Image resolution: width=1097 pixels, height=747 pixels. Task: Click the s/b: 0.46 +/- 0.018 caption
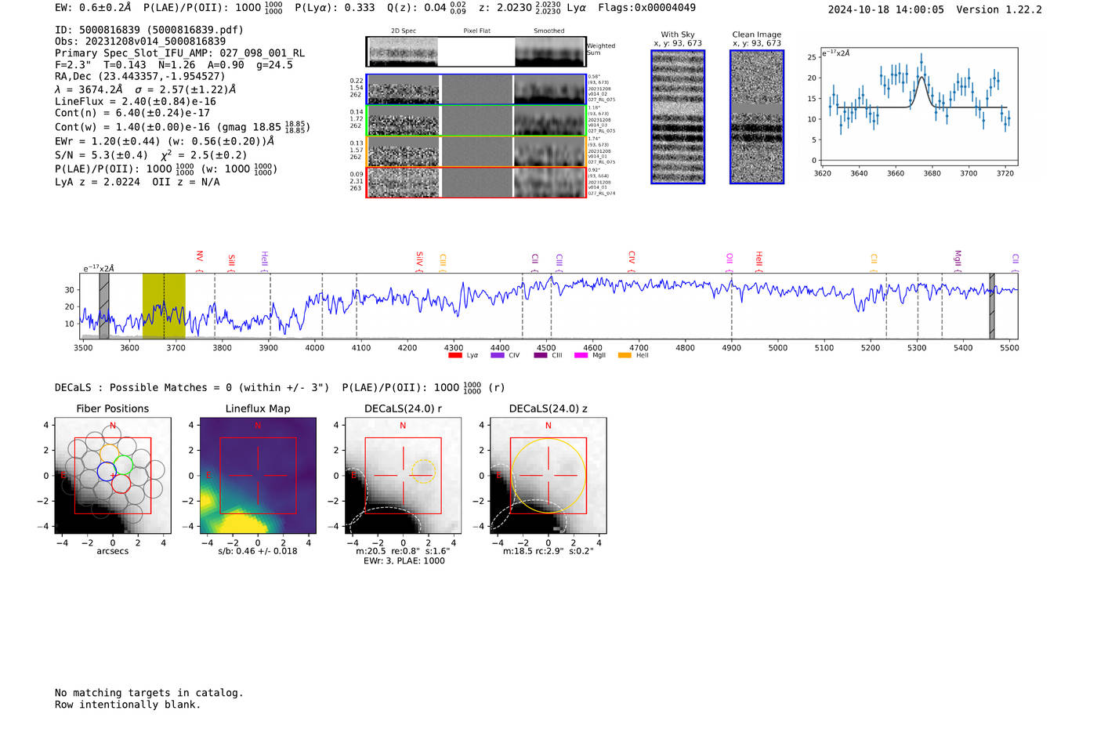pyautogui.click(x=258, y=551)
